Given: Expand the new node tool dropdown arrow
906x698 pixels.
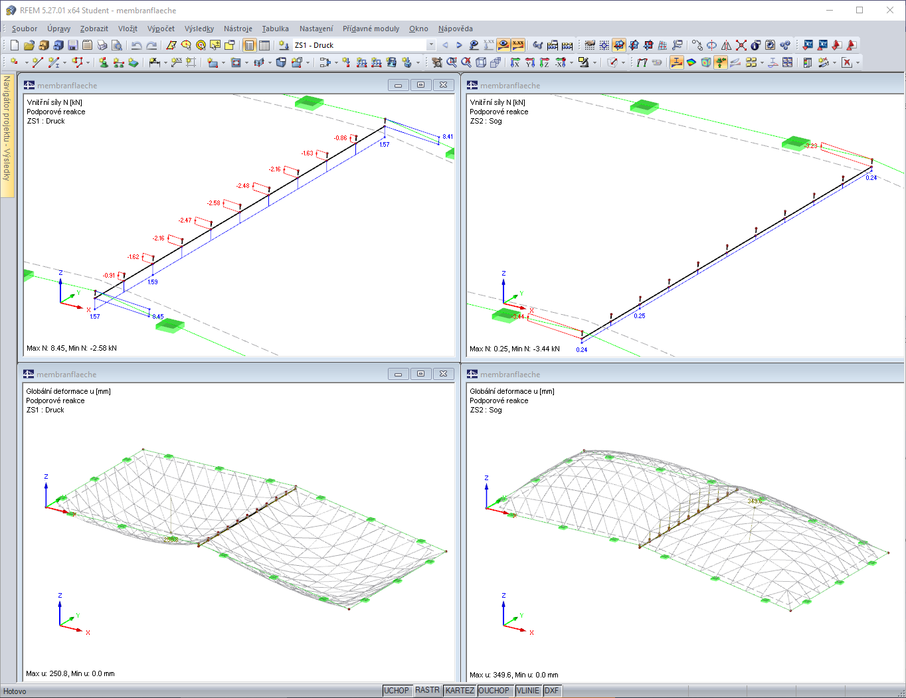Looking at the screenshot, I should pos(26,63).
